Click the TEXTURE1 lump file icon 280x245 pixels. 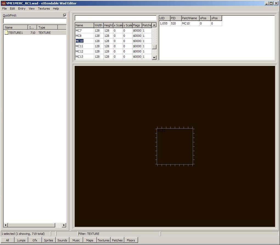pyautogui.click(x=6, y=33)
